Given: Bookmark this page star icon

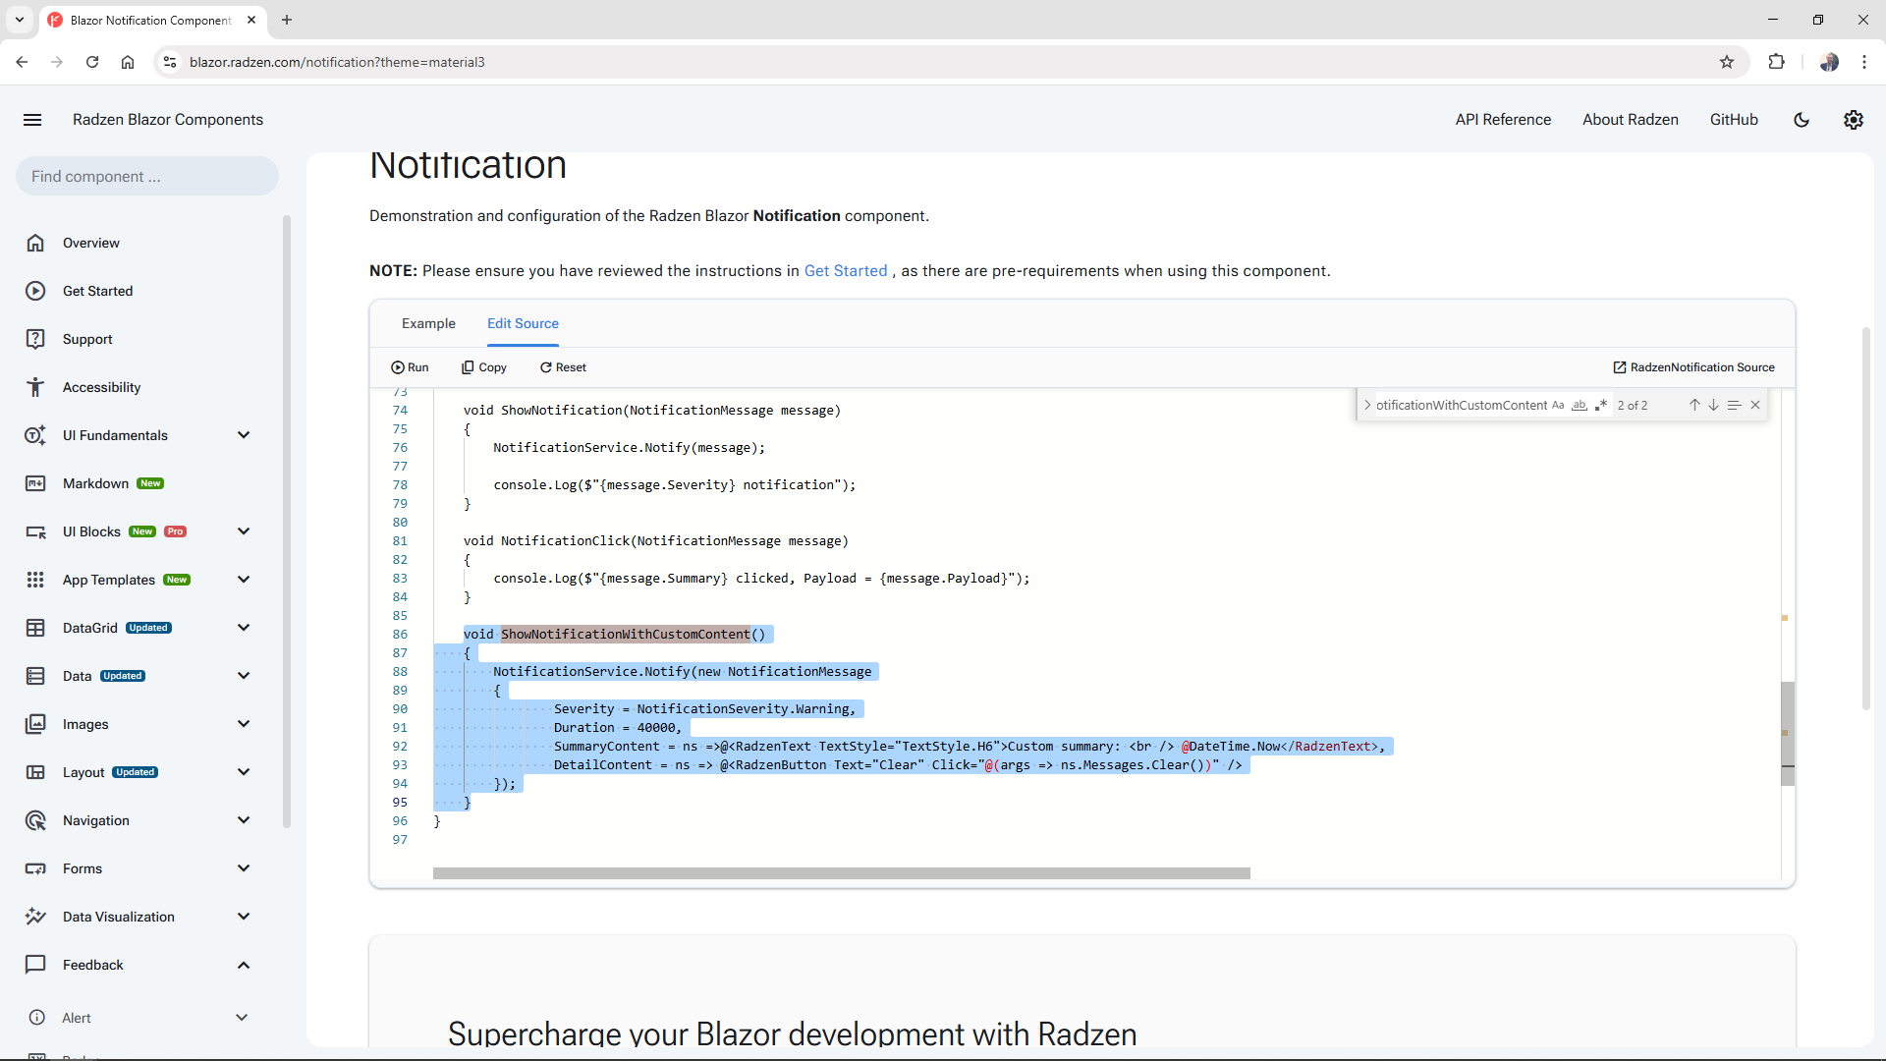Looking at the screenshot, I should pos(1727,62).
